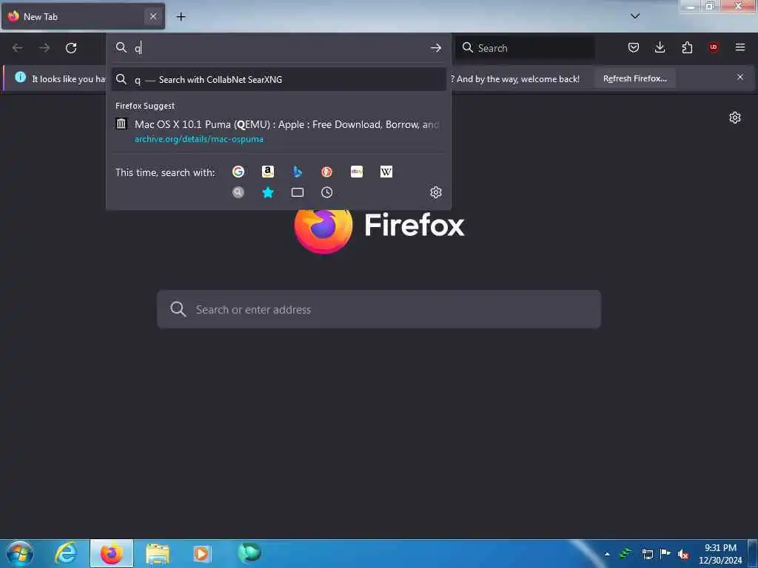Search this time with Wikipedia

[x=386, y=172]
